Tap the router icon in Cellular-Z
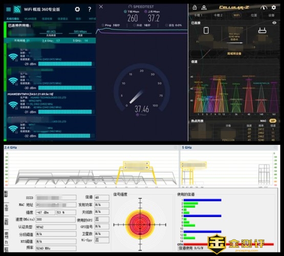This screenshot has height=256, width=284. click(x=262, y=30)
